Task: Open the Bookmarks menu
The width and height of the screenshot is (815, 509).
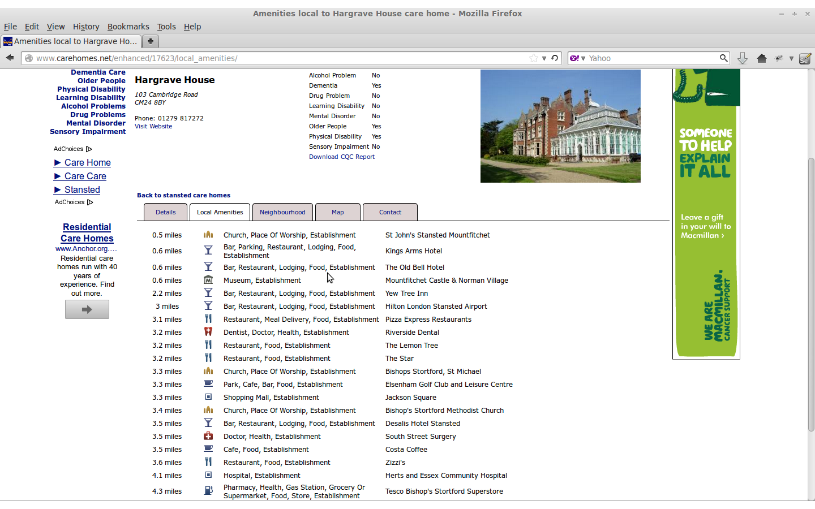Action: tap(128, 27)
